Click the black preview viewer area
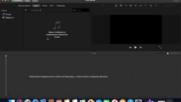The image size is (181, 102). point(136,29)
